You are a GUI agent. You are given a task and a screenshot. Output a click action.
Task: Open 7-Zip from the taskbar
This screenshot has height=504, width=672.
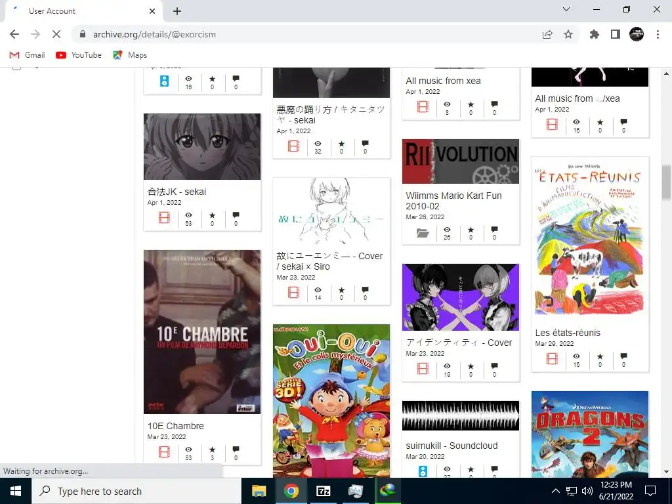click(x=323, y=491)
